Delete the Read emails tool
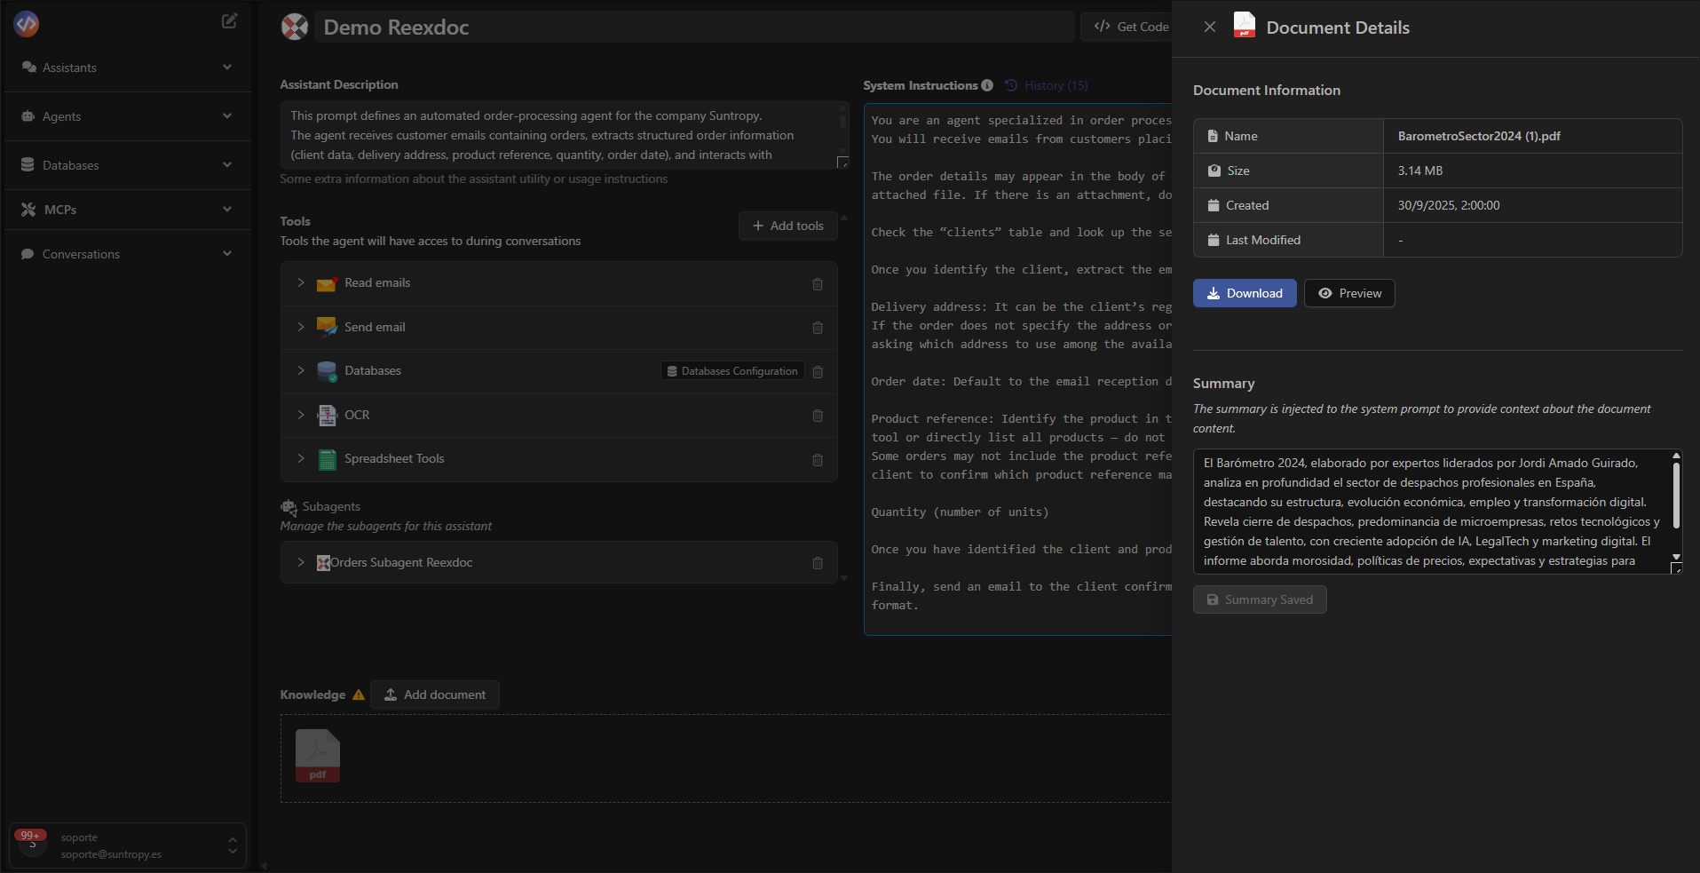 point(818,284)
